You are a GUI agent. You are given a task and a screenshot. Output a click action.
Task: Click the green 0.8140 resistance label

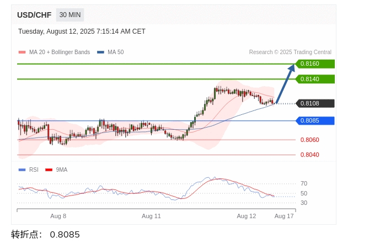pyautogui.click(x=315, y=79)
